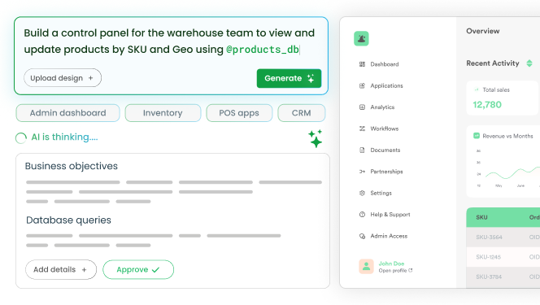The width and height of the screenshot is (540, 305).
Task: Click the Admin Access sidebar icon
Action: (362, 236)
